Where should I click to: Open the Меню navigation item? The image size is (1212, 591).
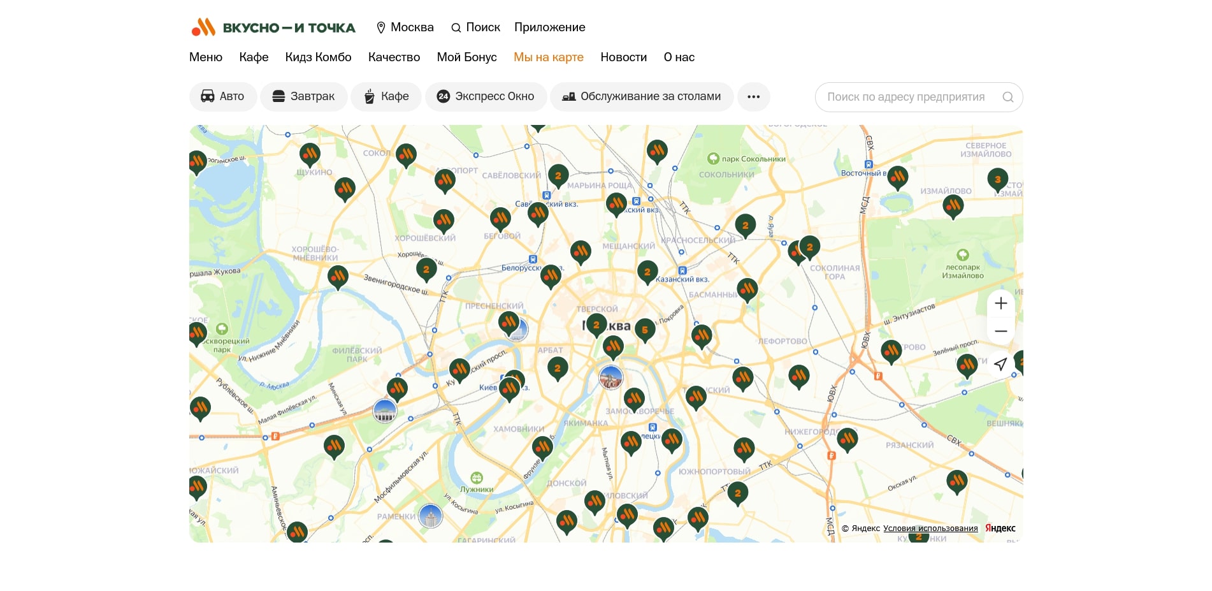[x=206, y=57]
